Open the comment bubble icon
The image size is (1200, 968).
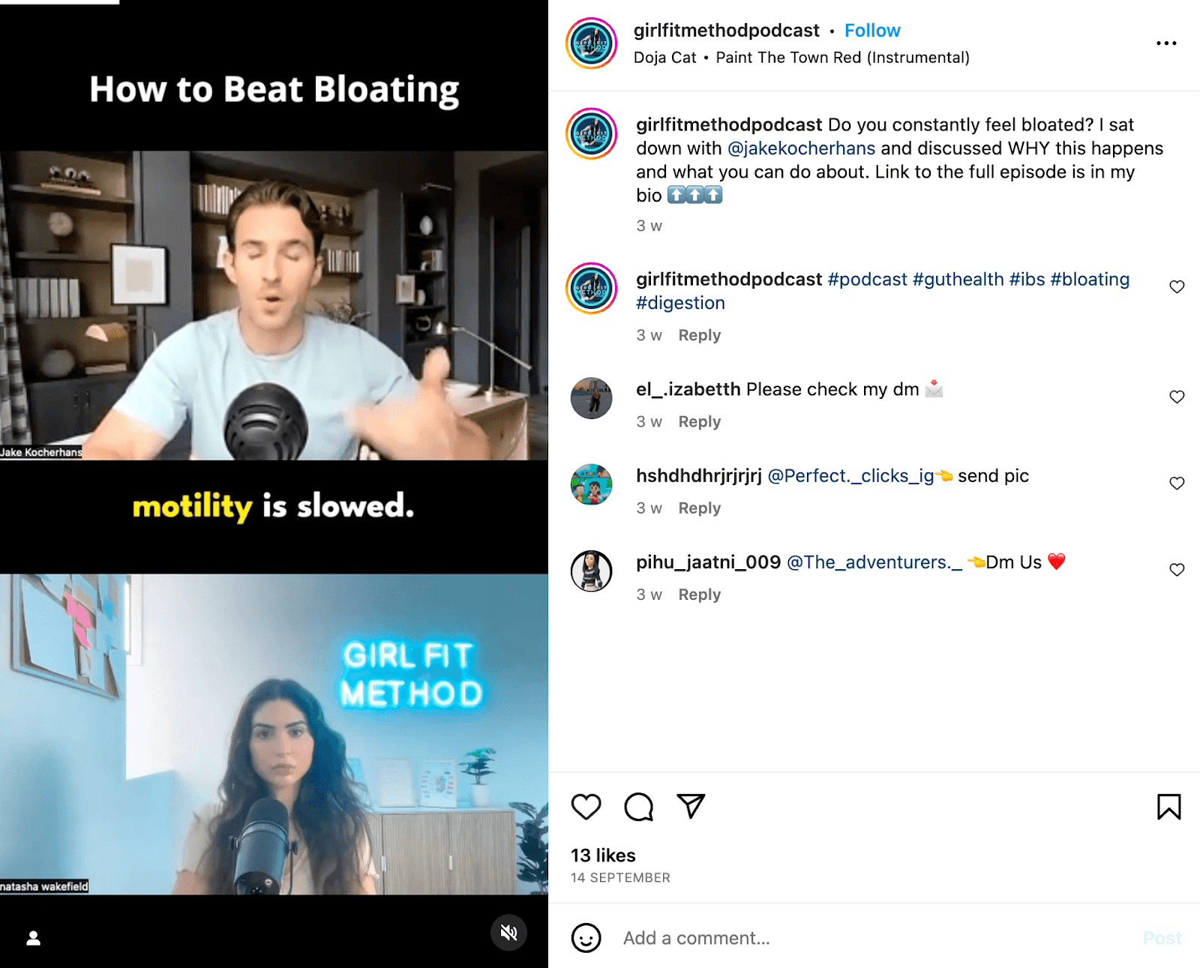(x=638, y=807)
